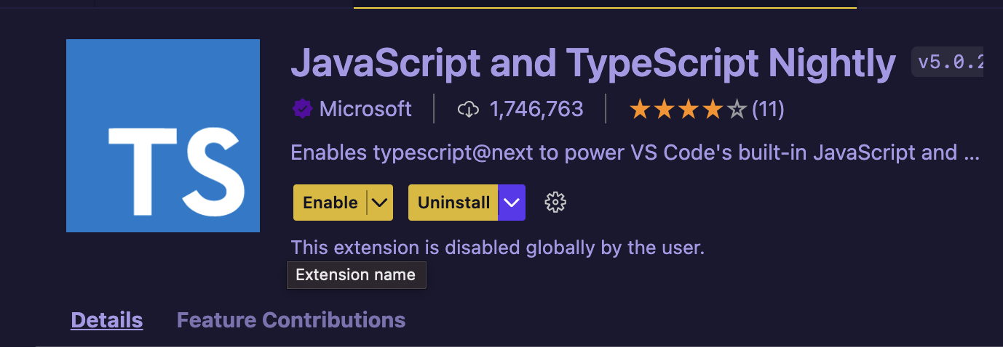This screenshot has height=347, width=1003.
Task: Switch to the Details tab
Action: [x=107, y=320]
